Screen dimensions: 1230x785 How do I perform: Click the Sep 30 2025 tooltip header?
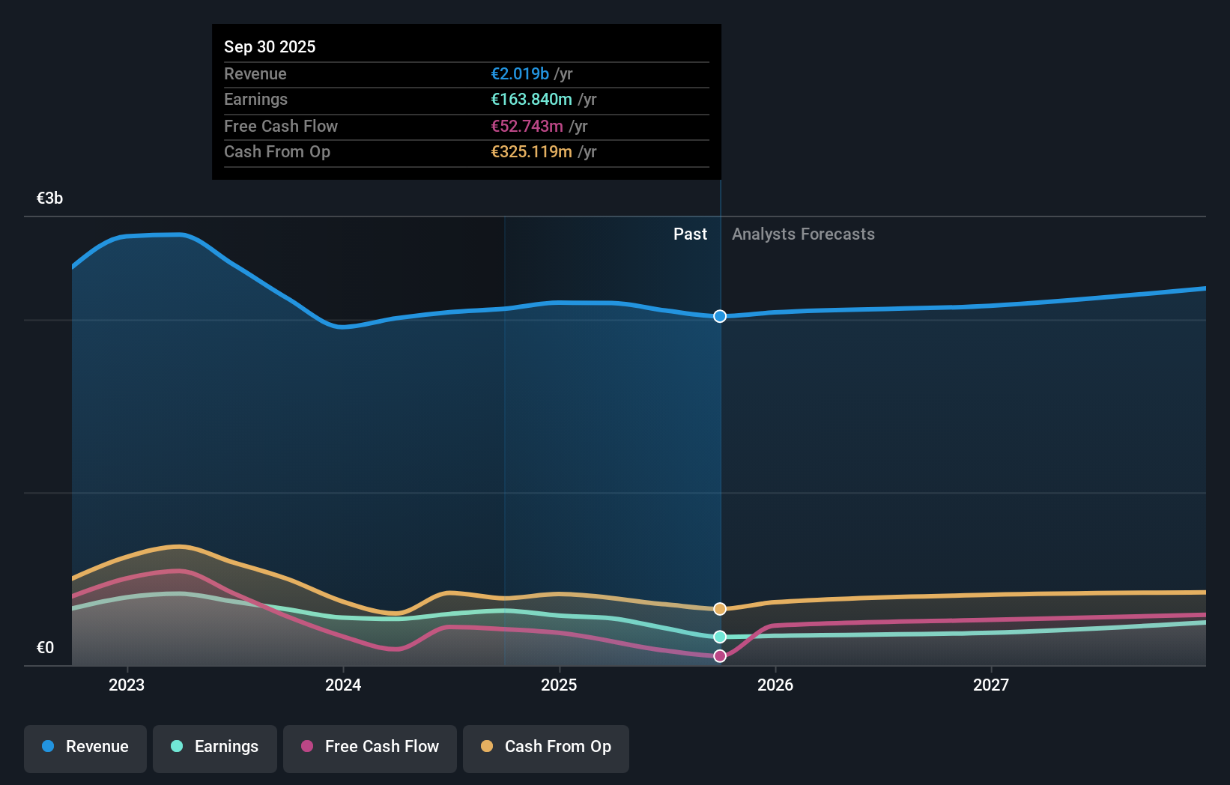click(270, 46)
